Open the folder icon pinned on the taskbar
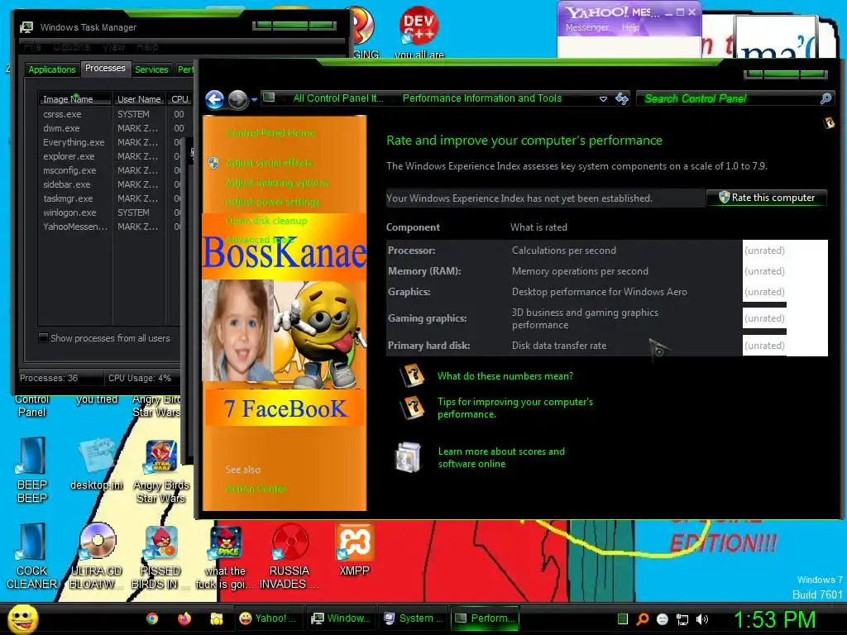Screen dimensions: 847x635 [217, 618]
